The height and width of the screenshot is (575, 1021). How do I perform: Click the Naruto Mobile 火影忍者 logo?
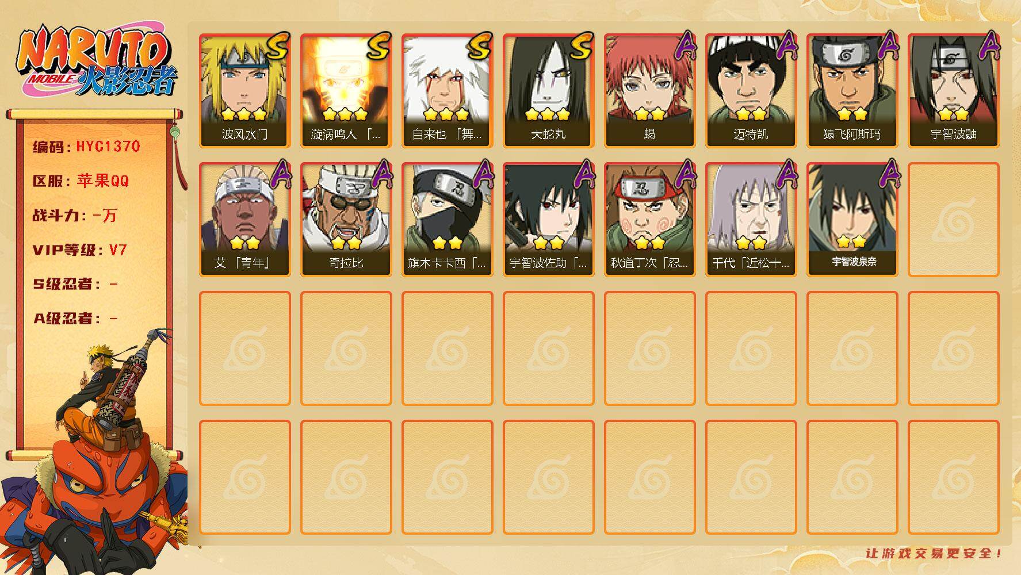(96, 62)
